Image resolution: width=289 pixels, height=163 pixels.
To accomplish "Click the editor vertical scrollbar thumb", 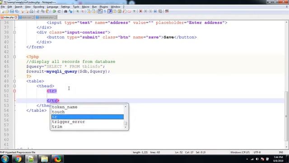I will pos(286,116).
